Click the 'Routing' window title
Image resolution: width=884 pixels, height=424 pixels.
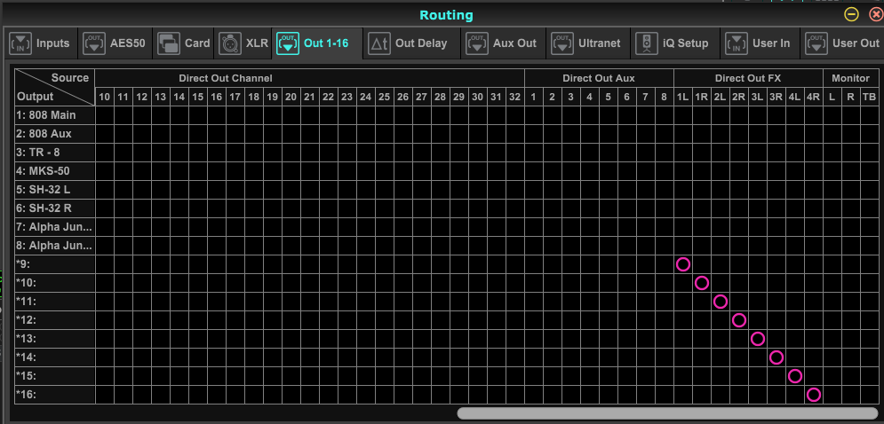(x=446, y=15)
